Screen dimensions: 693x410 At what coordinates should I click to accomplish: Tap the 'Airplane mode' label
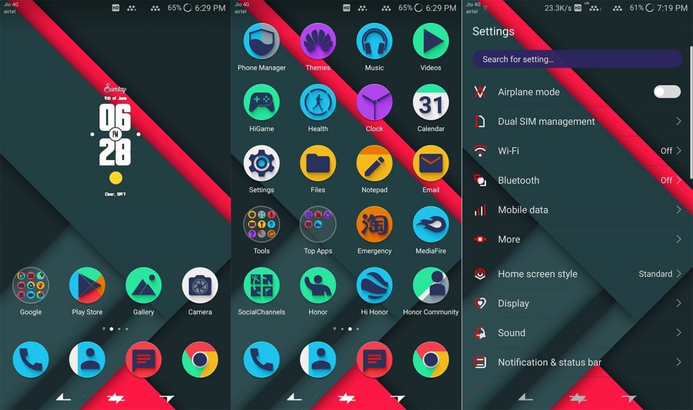(529, 92)
